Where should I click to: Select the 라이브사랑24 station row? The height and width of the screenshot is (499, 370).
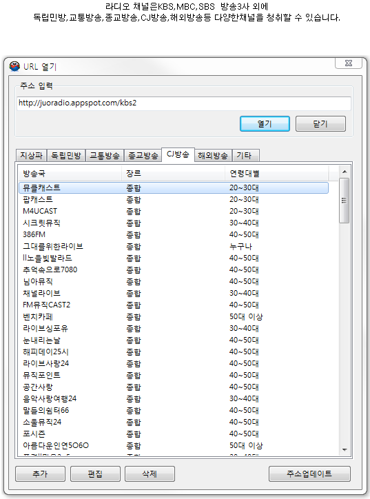coord(174,364)
